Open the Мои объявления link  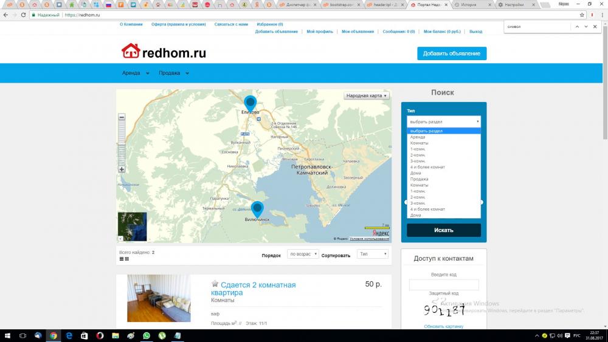tap(358, 32)
